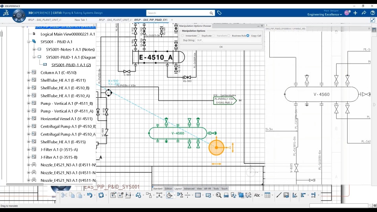377x212 pixels.
Task: Click the off-page connector SYS002-P&ID-2
Action: [x=225, y=101]
